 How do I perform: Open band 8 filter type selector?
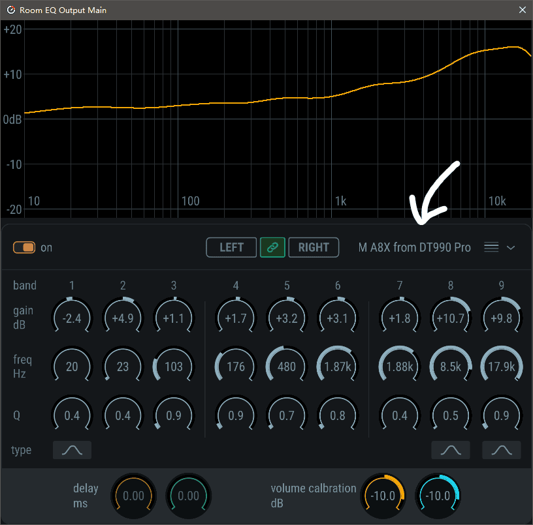pyautogui.click(x=450, y=450)
